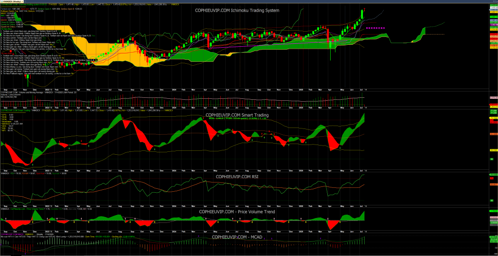Click the 2025 label on Smart Trading date axis
The height and width of the screenshot is (256, 498).
(301, 171)
